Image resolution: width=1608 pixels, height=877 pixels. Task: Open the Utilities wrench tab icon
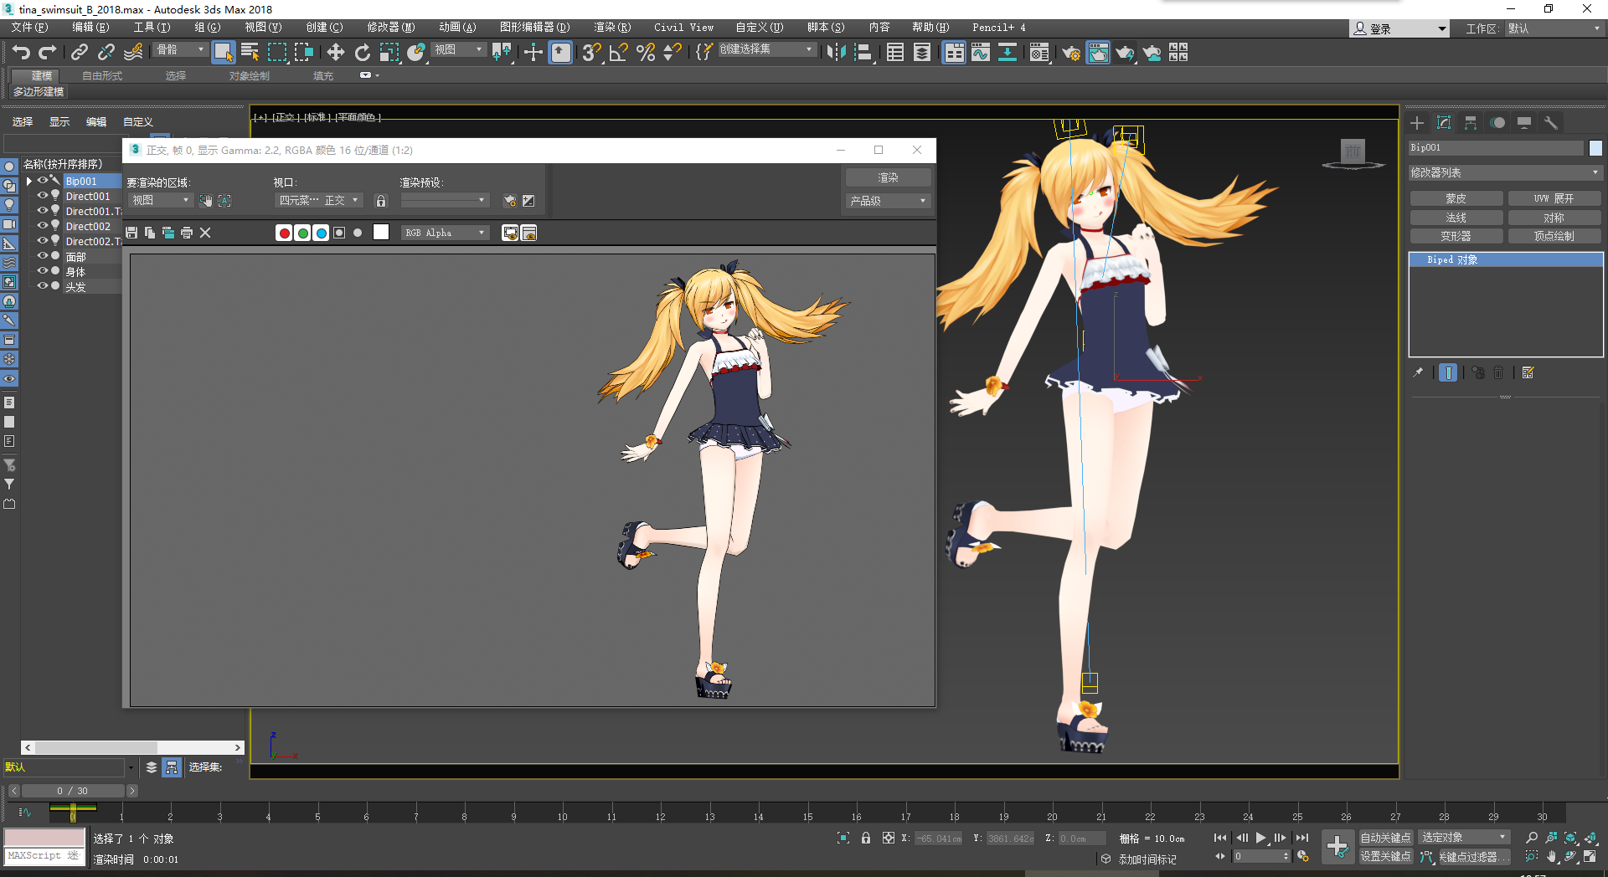point(1551,123)
